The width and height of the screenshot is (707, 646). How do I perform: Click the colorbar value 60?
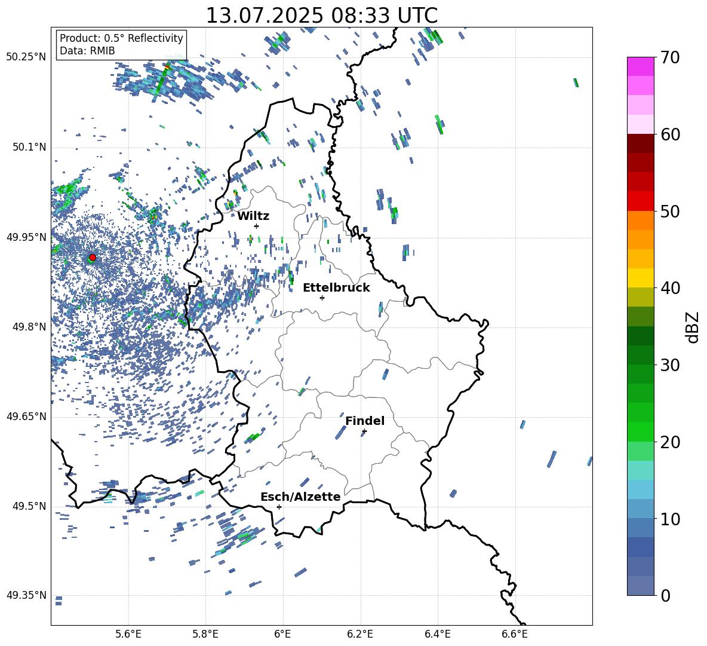[x=670, y=134]
